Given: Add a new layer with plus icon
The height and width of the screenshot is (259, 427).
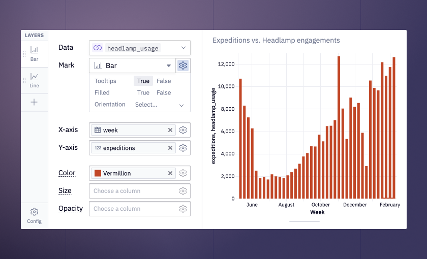Looking at the screenshot, I should point(34,102).
